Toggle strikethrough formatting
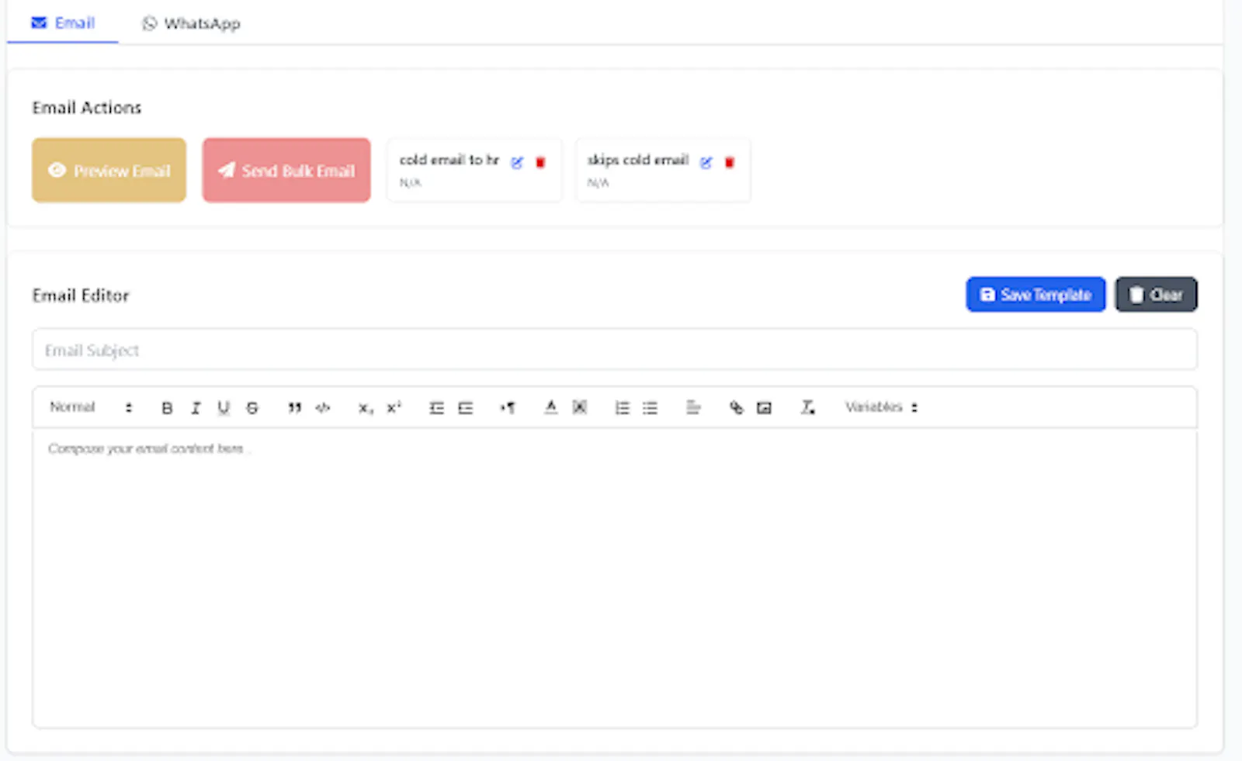The image size is (1242, 761). [252, 408]
